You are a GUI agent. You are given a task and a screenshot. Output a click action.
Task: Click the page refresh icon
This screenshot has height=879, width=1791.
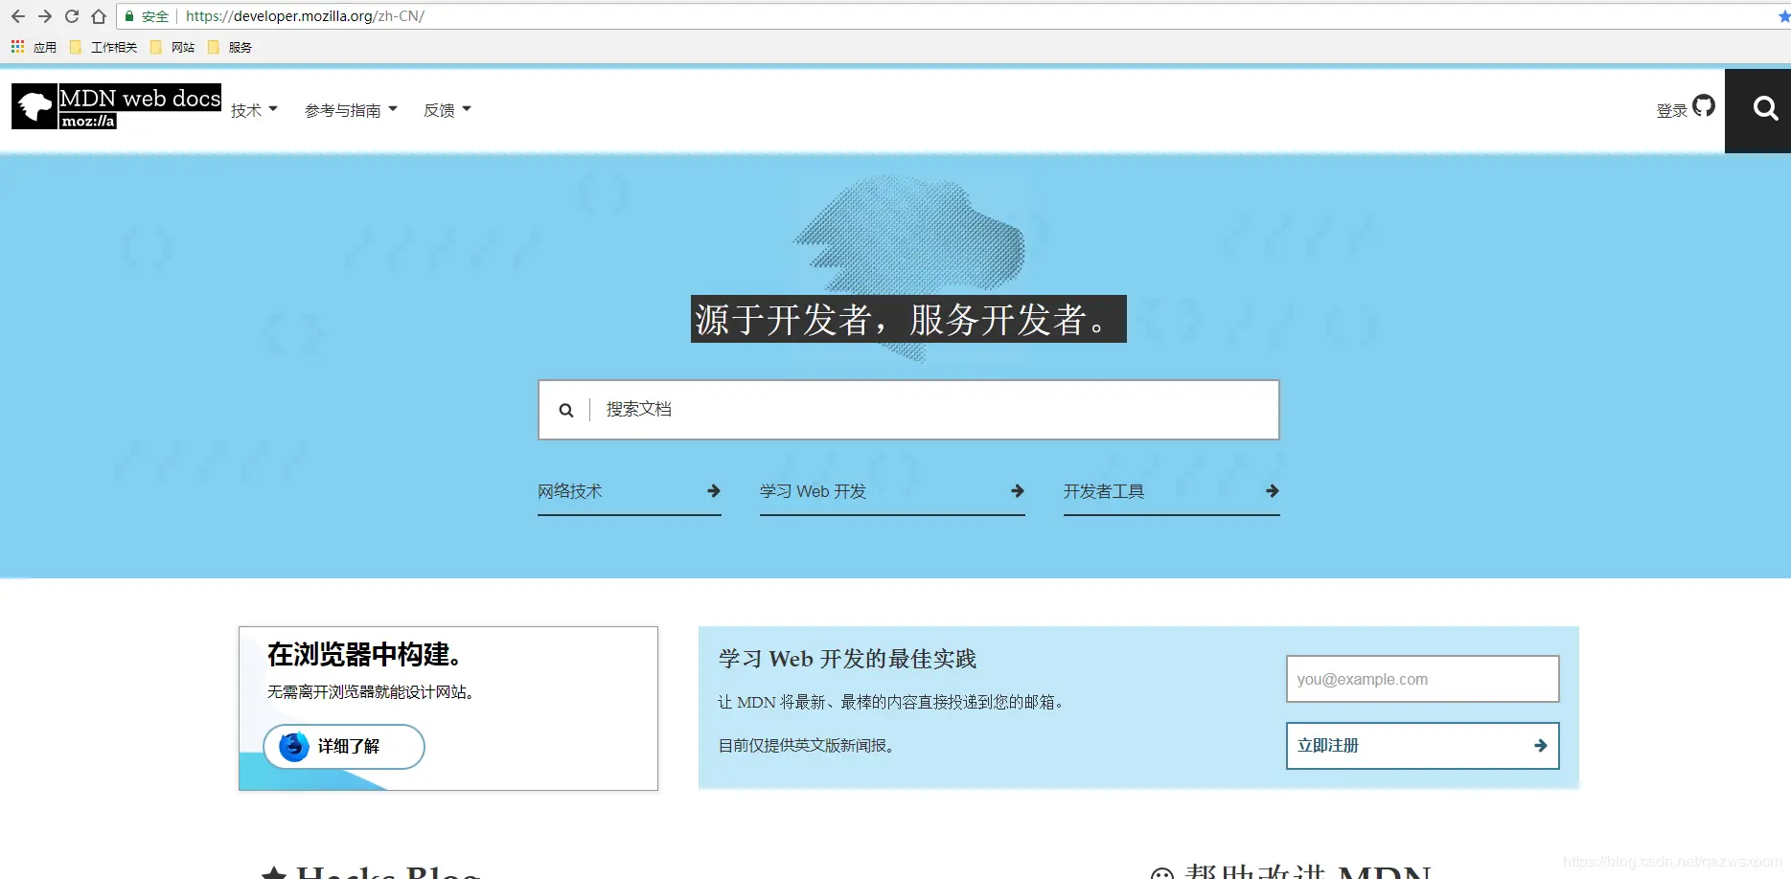coord(71,15)
